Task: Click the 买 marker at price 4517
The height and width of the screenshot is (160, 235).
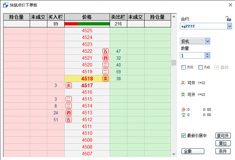Action: click(x=69, y=85)
